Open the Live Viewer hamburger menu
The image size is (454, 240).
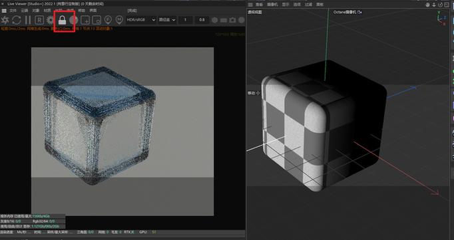click(x=4, y=11)
